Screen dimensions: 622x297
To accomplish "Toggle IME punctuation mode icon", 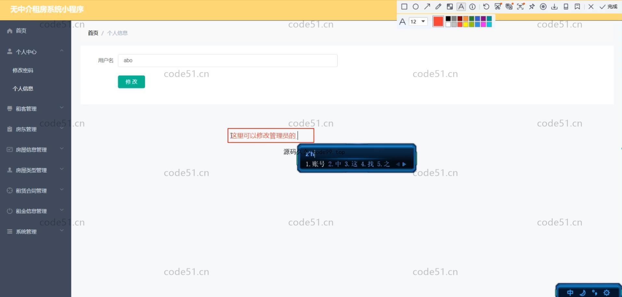I will (x=594, y=293).
